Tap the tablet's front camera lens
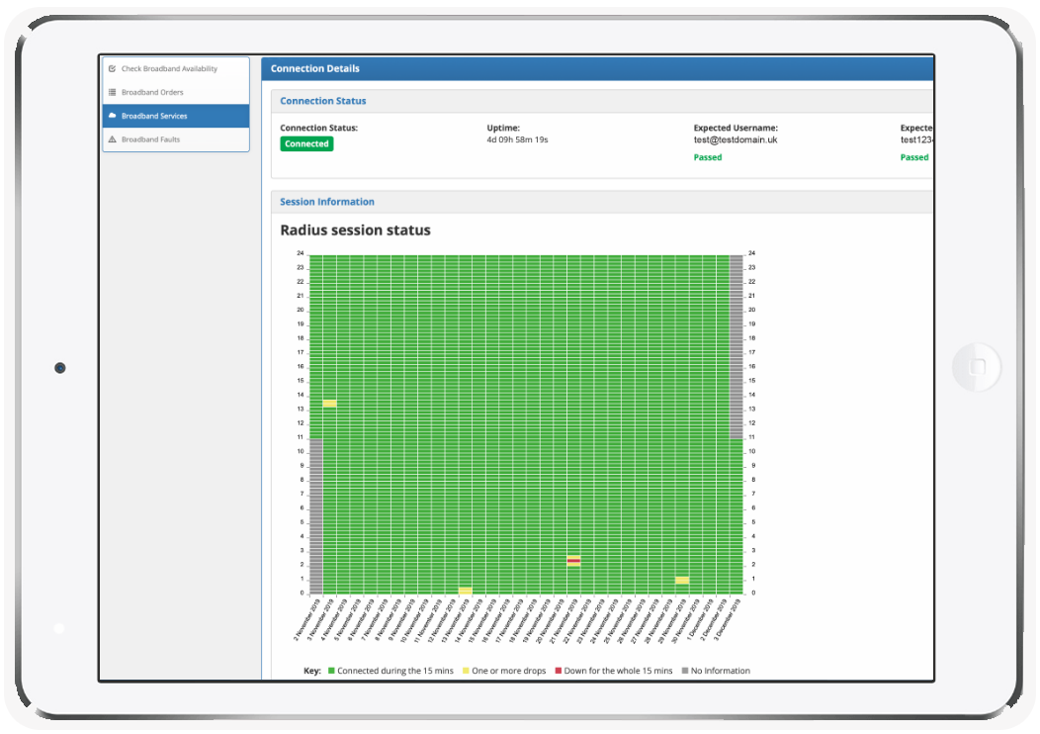Viewport: 1040px width, 734px height. (59, 368)
